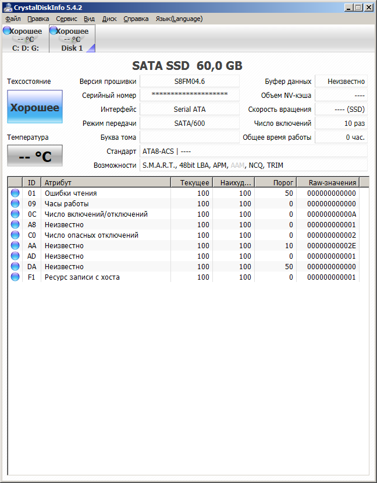The image size is (377, 483).
Task: Click the firmware version S8FM04.6 field
Action: (190, 81)
